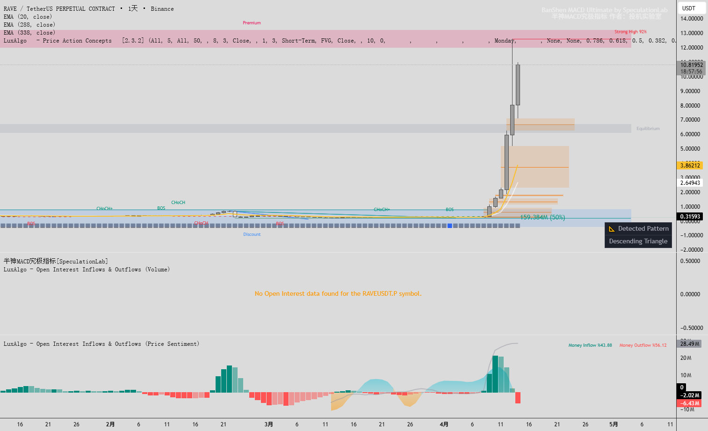Click the 5月 date on time axis
This screenshot has width=708, height=431.
click(x=614, y=424)
